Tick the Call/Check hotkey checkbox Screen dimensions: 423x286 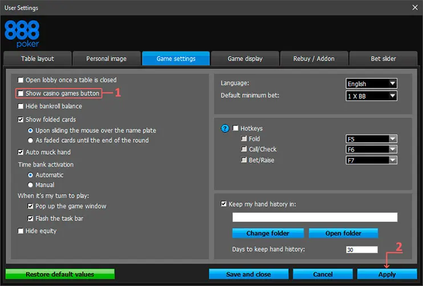[x=244, y=149]
